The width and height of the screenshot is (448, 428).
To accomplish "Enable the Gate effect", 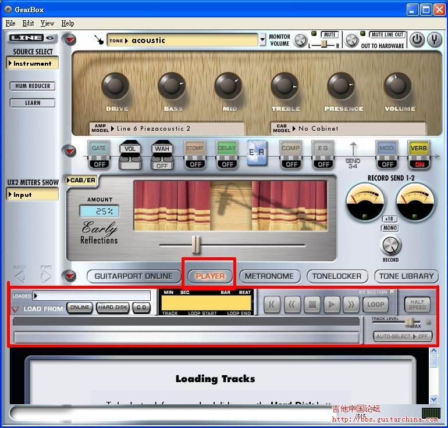I will click(x=99, y=154).
